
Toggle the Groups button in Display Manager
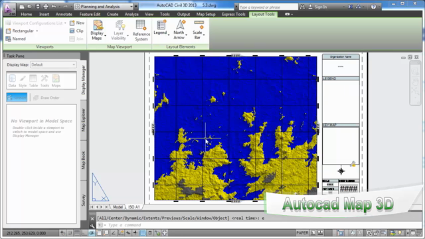point(17,98)
